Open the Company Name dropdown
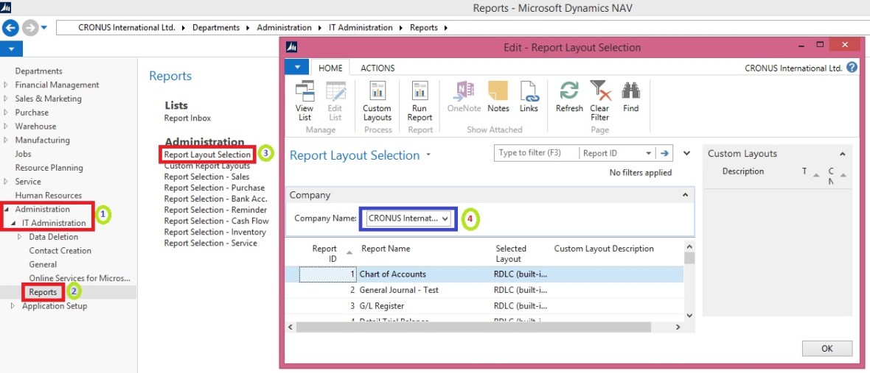Viewport: 870px width, 373px height. (x=445, y=219)
